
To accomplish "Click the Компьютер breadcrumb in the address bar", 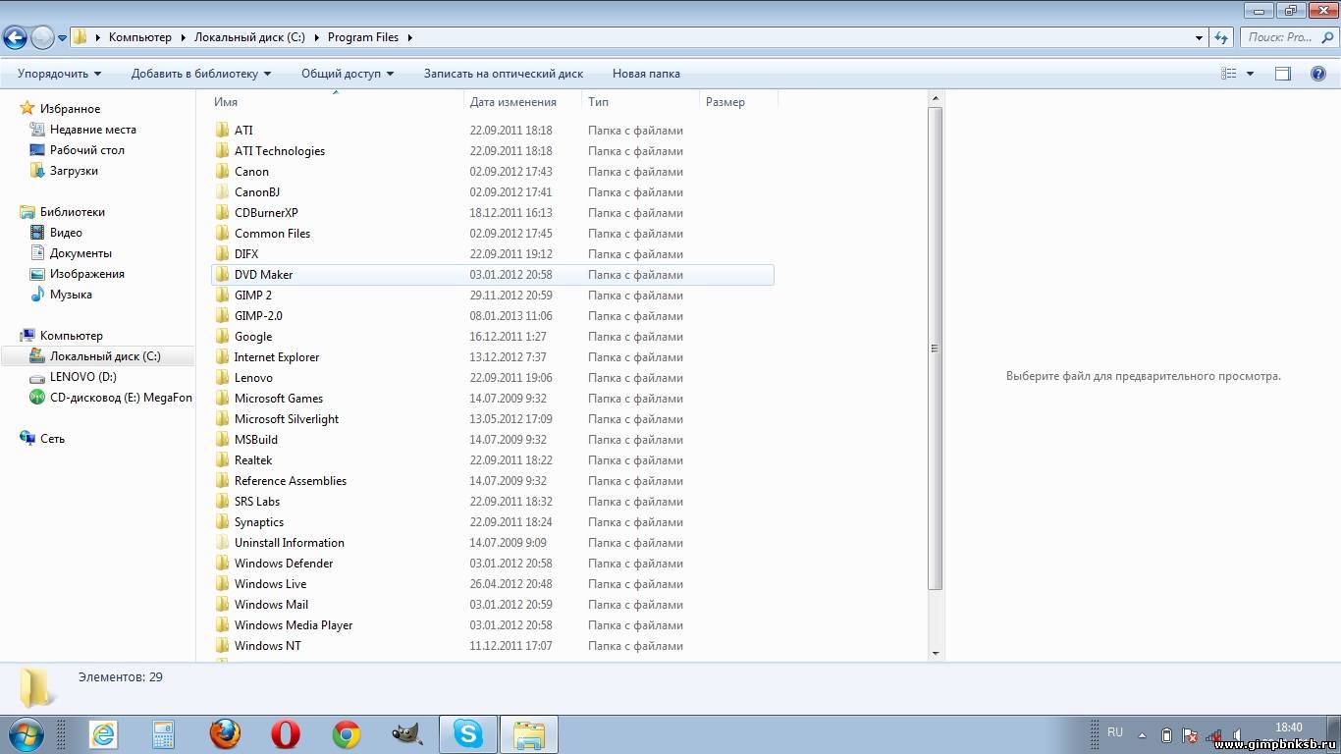I will (140, 37).
